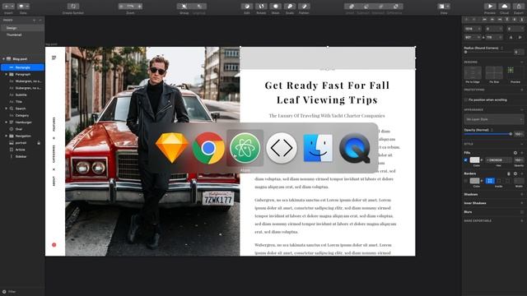The height and width of the screenshot is (296, 527).
Task: Click the Ungroup toolbar icon
Action: pyautogui.click(x=199, y=7)
